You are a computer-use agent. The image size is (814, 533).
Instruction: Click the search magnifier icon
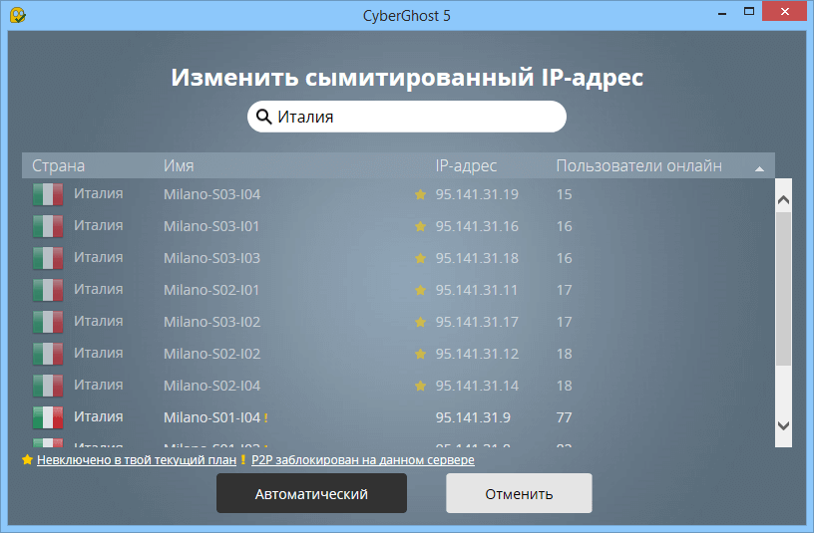tap(264, 117)
